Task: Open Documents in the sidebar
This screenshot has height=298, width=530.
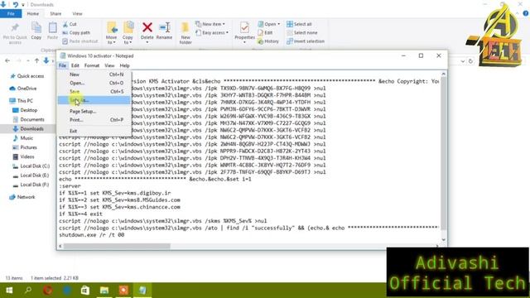Action: pyautogui.click(x=28, y=119)
